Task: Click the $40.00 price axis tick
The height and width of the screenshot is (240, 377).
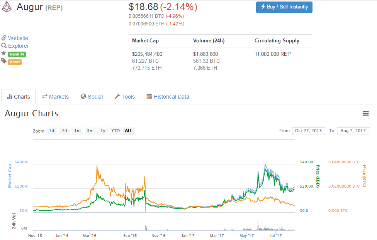Action: coord(306,162)
